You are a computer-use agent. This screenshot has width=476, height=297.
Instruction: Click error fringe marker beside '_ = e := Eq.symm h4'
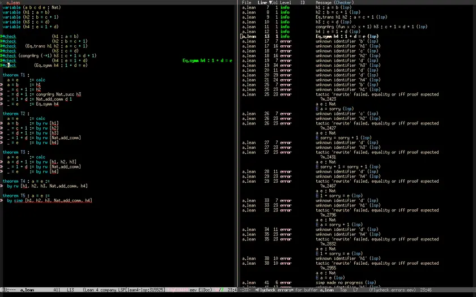[2, 104]
